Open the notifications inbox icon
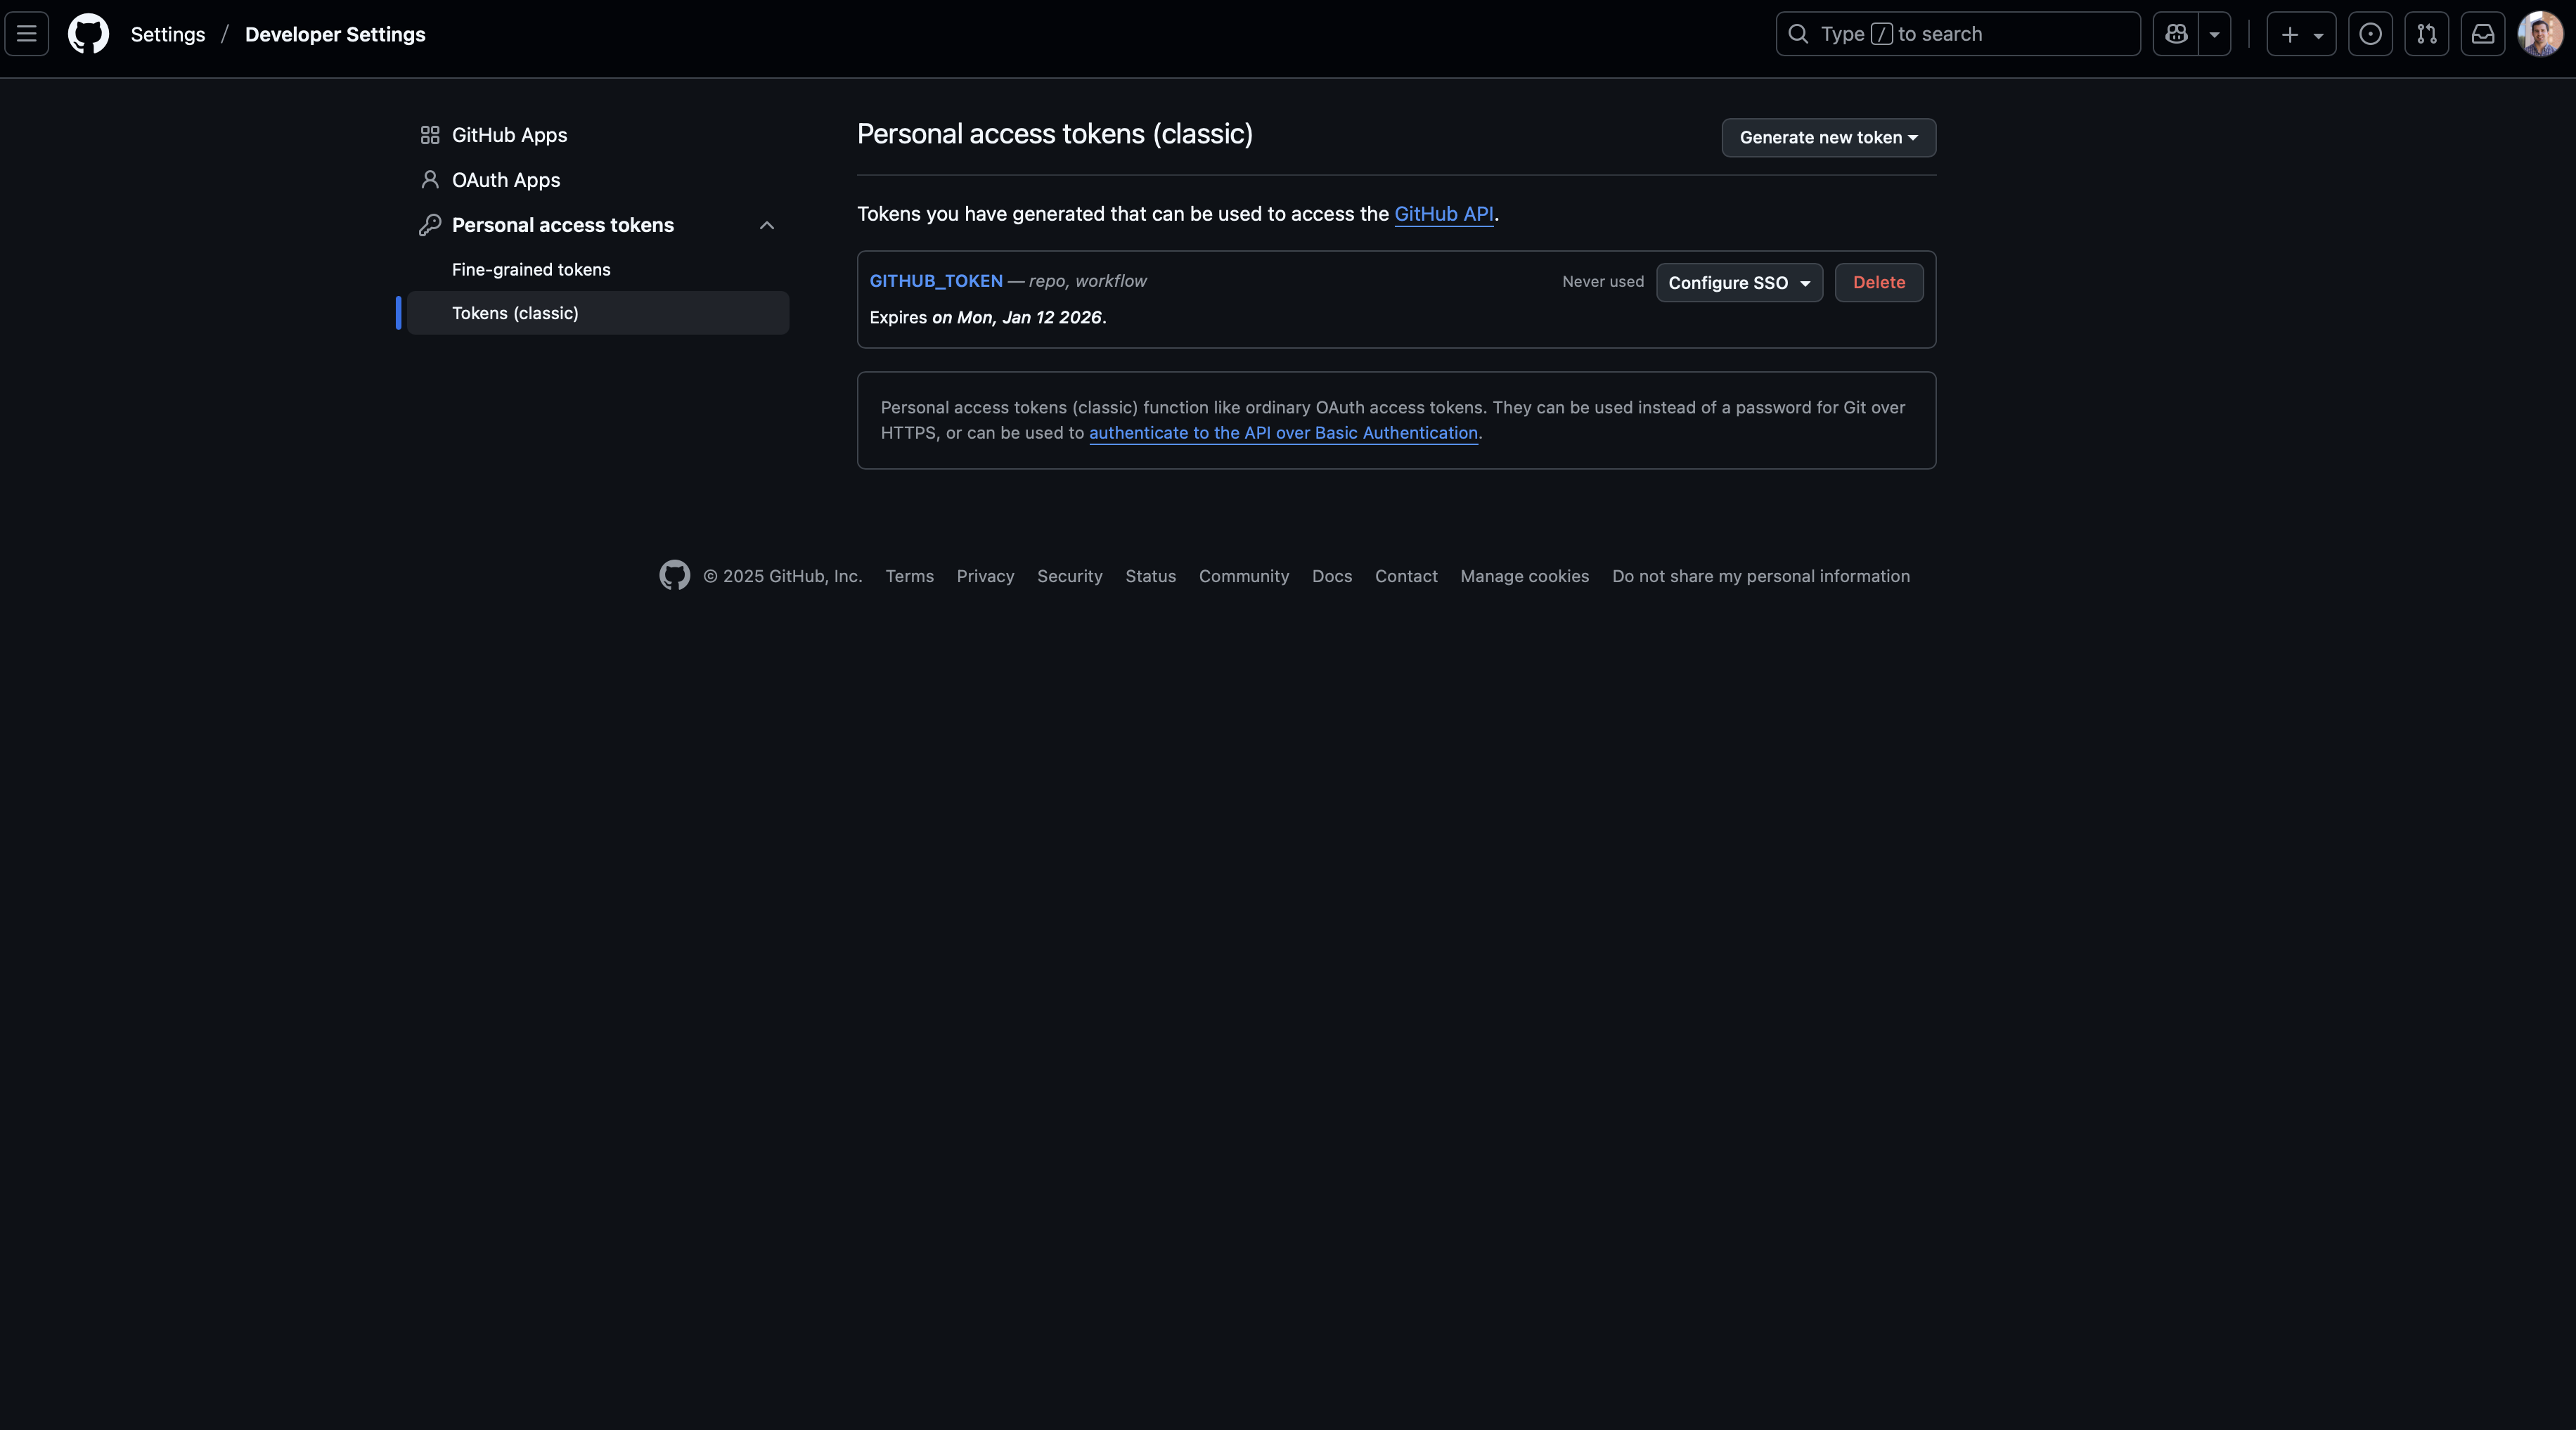Image resolution: width=2576 pixels, height=1430 pixels. (x=2483, y=34)
